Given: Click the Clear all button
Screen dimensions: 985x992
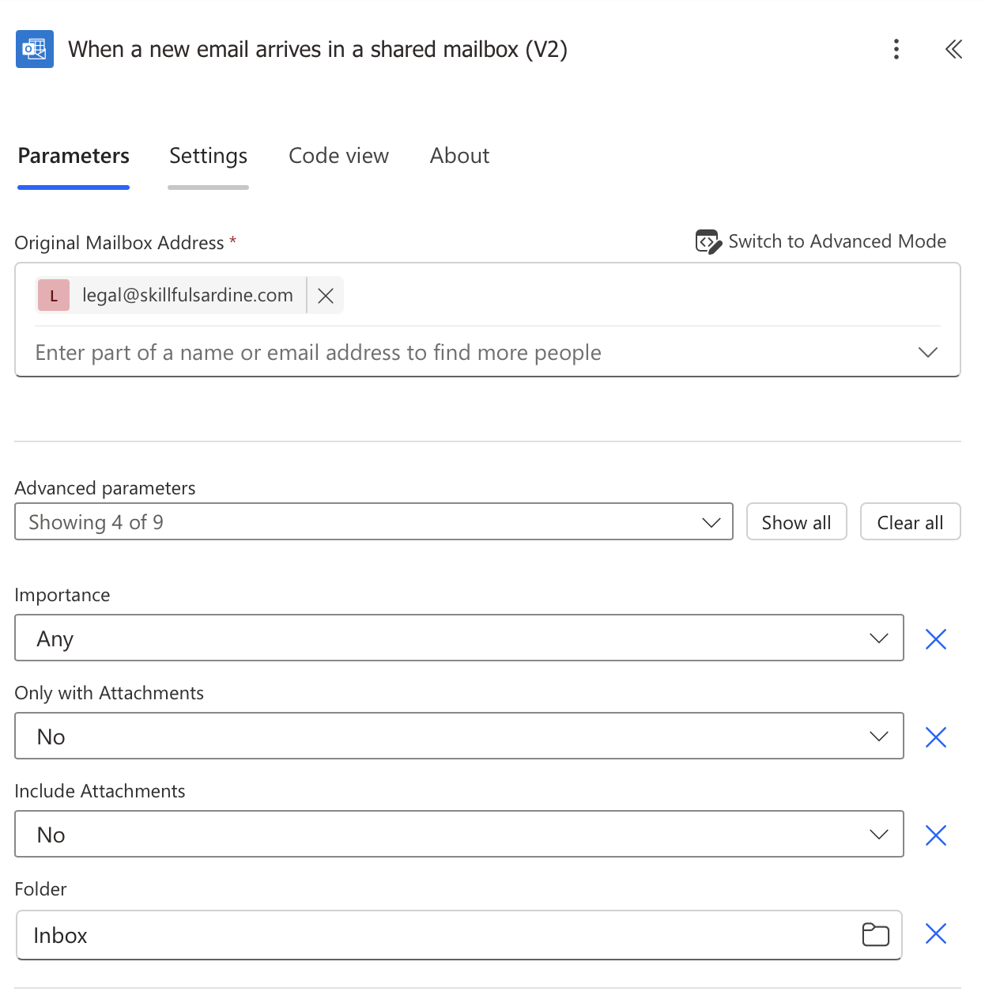Looking at the screenshot, I should (910, 522).
